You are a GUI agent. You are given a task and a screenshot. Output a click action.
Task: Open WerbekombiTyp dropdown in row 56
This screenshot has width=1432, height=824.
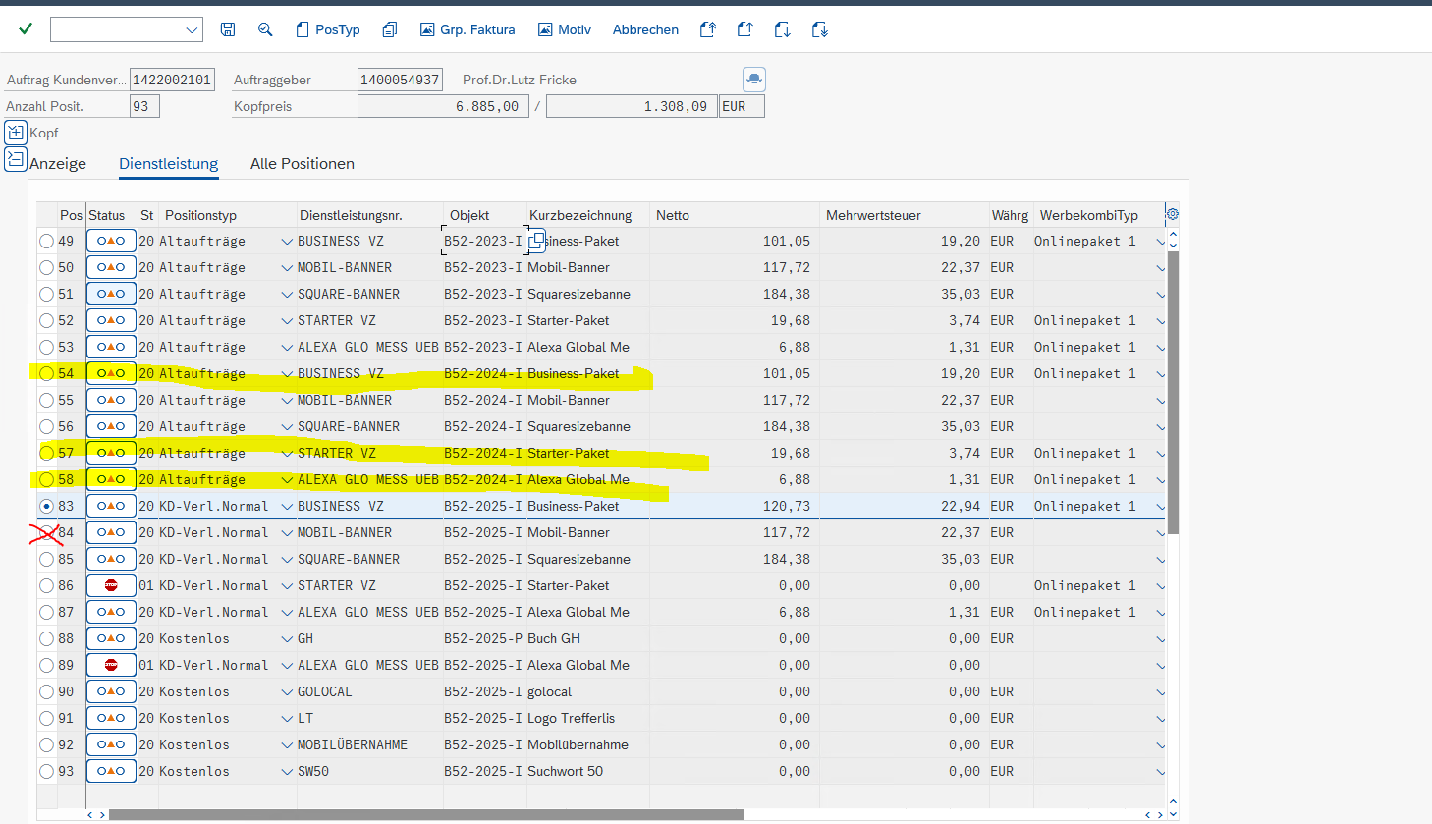pos(1160,427)
